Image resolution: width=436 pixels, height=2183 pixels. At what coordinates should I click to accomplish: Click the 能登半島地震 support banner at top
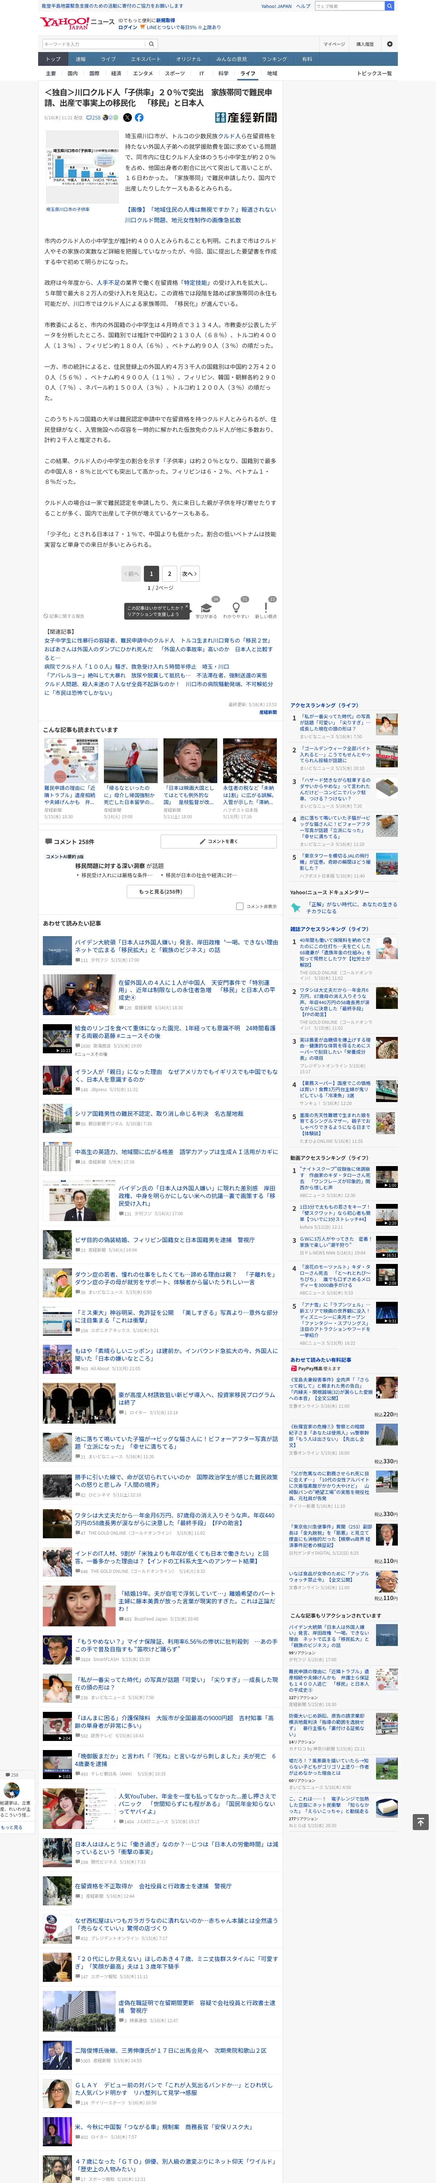(x=112, y=6)
